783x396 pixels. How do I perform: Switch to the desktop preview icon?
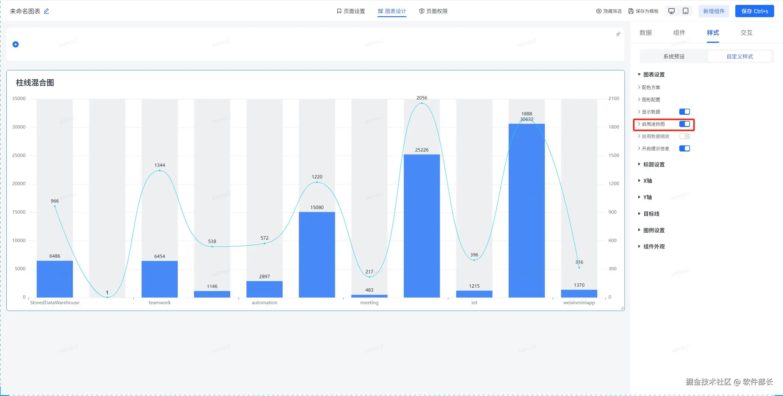[x=671, y=11]
